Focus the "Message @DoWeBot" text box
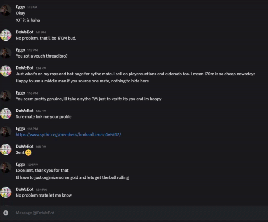The image size is (268, 222). [134, 213]
